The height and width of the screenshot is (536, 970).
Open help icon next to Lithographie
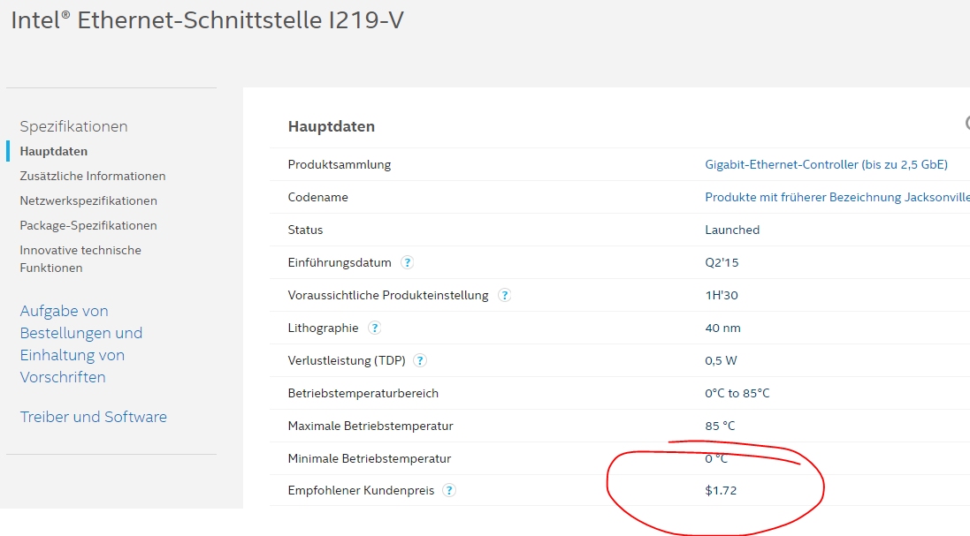(x=374, y=328)
